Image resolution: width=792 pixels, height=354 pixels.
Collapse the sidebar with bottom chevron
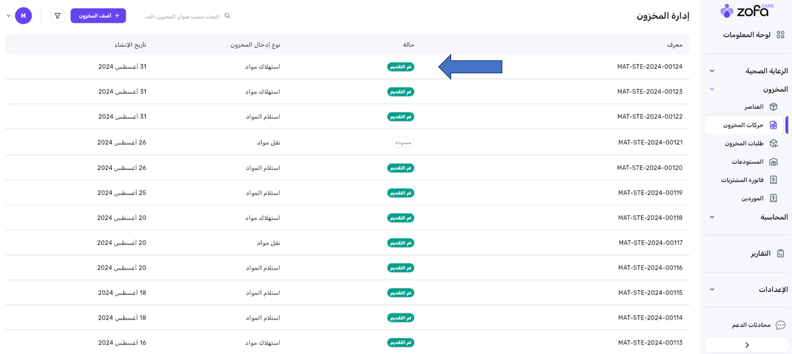(746, 345)
